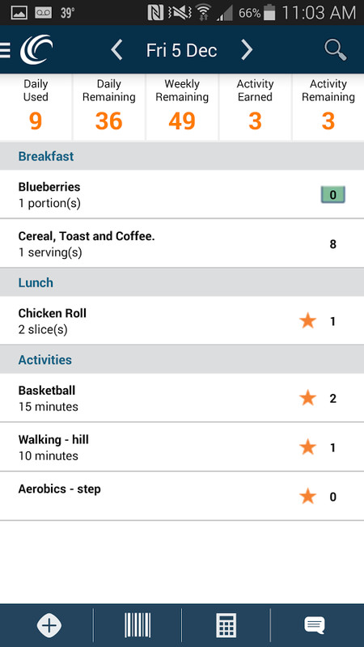Go to the previous day arrow
Screen dimensions: 364x647
tap(116, 50)
